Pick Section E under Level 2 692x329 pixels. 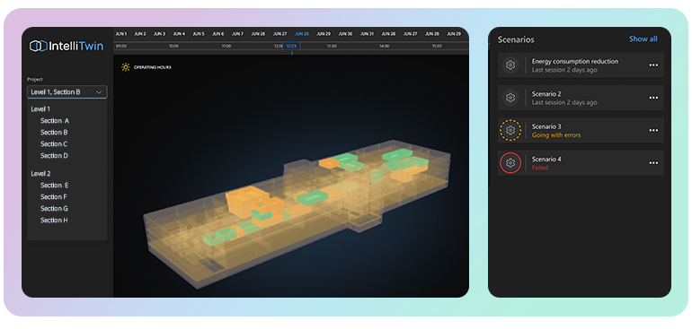pyautogui.click(x=54, y=186)
